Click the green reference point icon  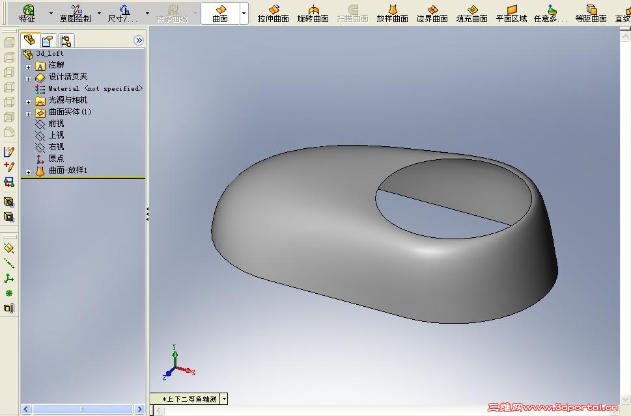click(9, 293)
